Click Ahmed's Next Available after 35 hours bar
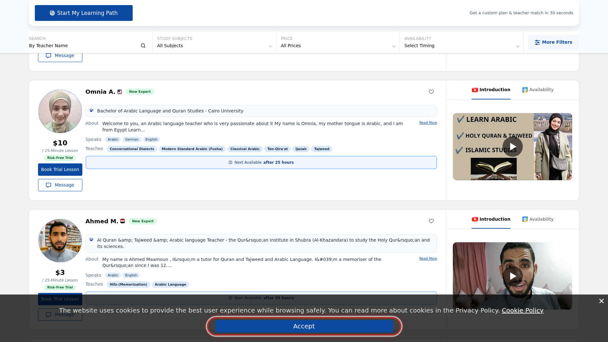Image resolution: width=608 pixels, height=342 pixels. pos(261,298)
